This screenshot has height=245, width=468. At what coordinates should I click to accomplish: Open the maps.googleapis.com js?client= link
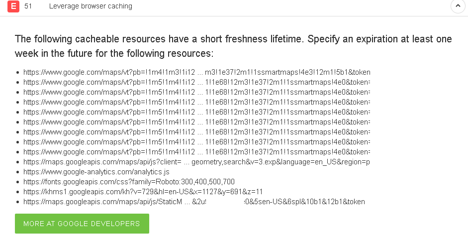point(196,162)
